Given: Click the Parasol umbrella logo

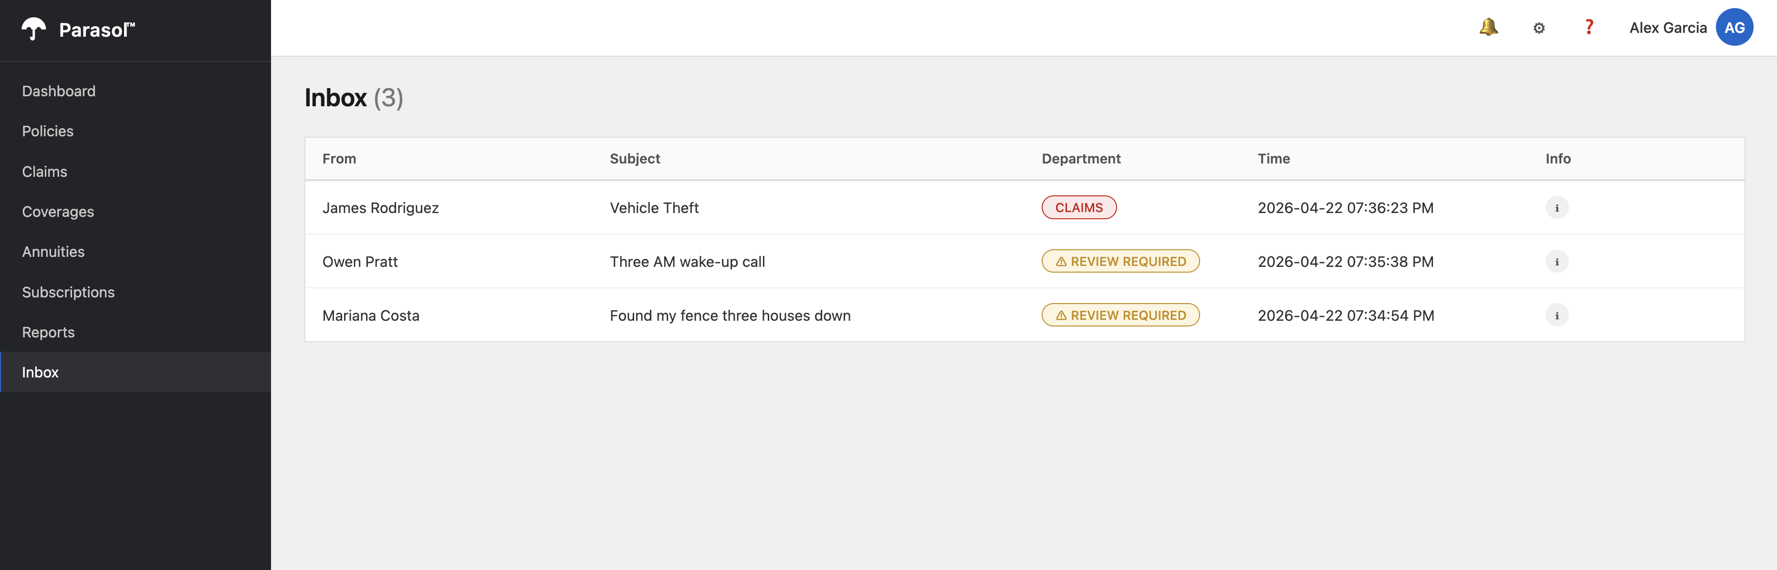Looking at the screenshot, I should 33,29.
